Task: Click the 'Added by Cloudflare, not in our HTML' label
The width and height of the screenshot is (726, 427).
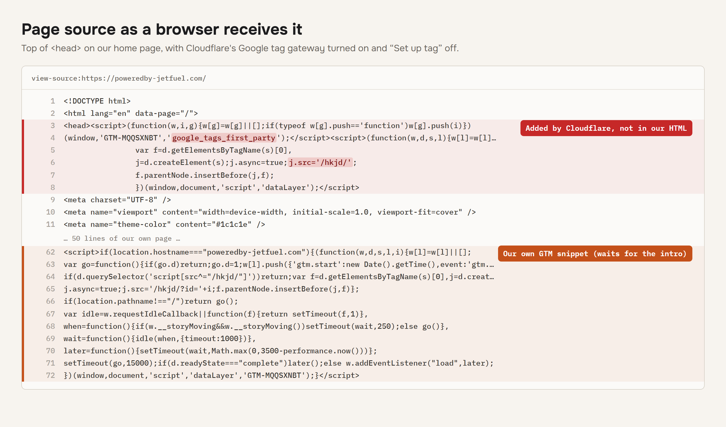Action: tap(606, 128)
